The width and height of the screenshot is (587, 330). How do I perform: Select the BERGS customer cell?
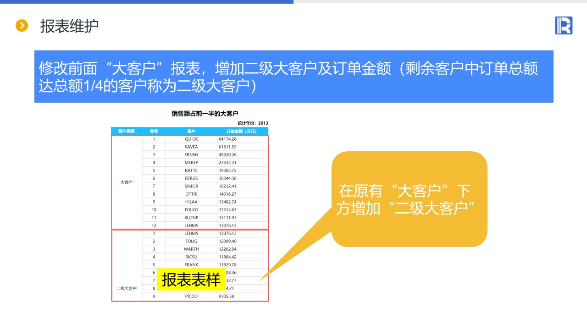[x=191, y=178]
